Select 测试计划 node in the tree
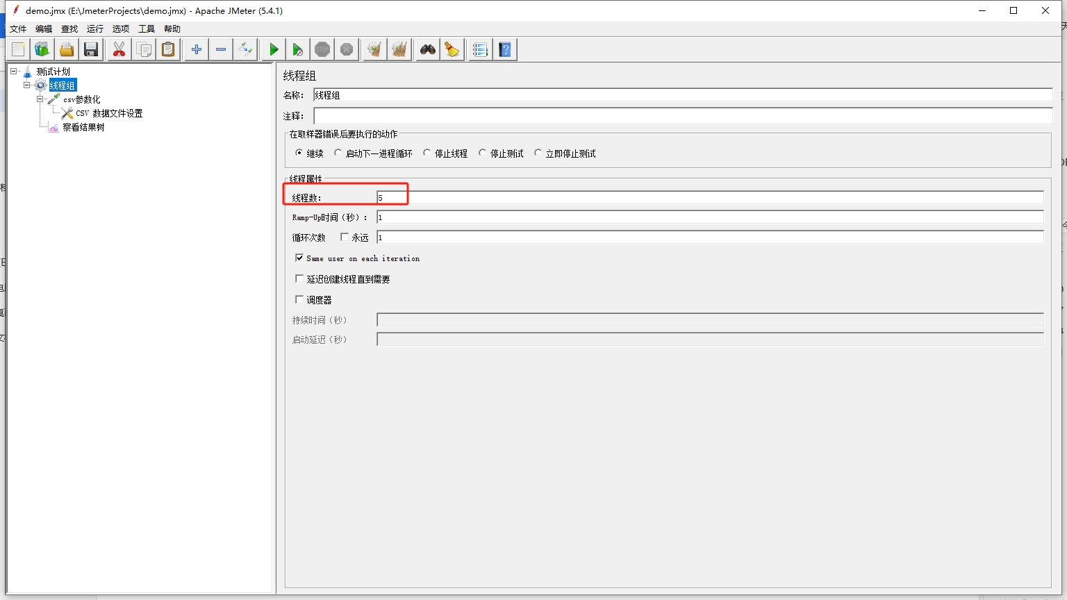The width and height of the screenshot is (1067, 600). point(53,72)
